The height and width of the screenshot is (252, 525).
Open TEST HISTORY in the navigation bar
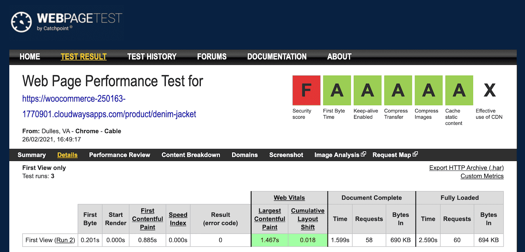tap(152, 57)
